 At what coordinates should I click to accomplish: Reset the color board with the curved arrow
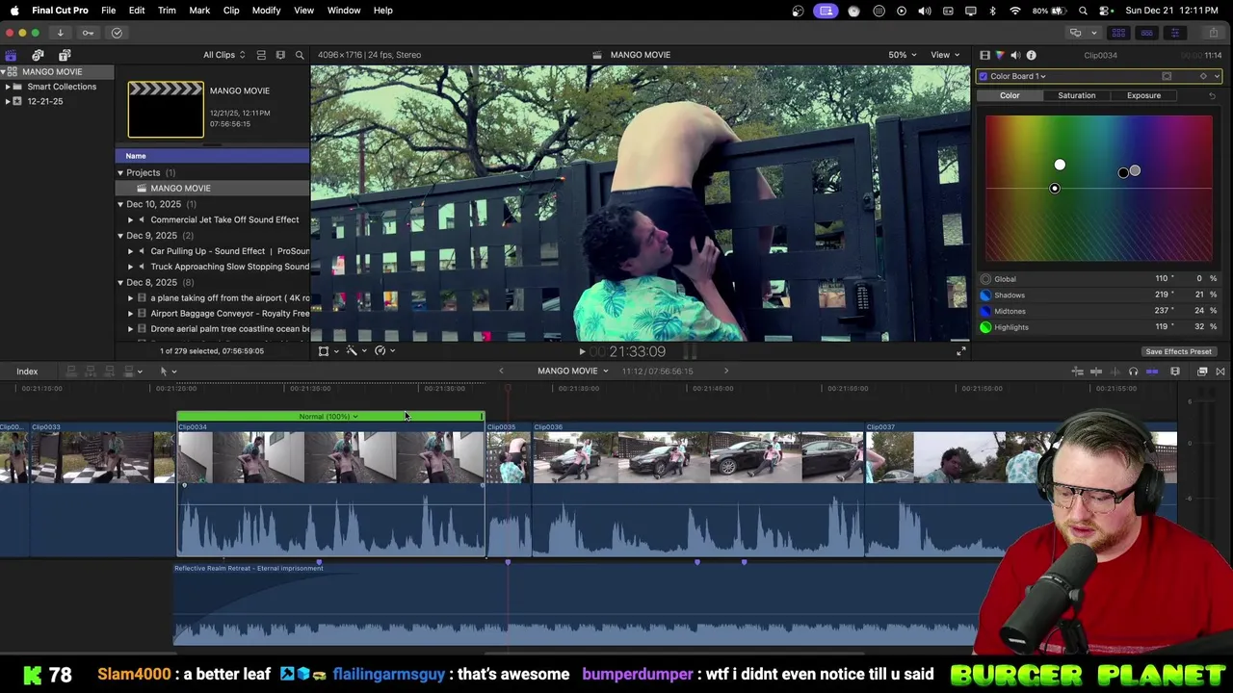click(1212, 95)
